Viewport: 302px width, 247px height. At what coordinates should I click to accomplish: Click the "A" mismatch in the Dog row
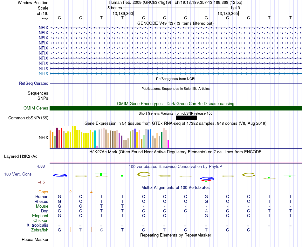click(x=206, y=211)
